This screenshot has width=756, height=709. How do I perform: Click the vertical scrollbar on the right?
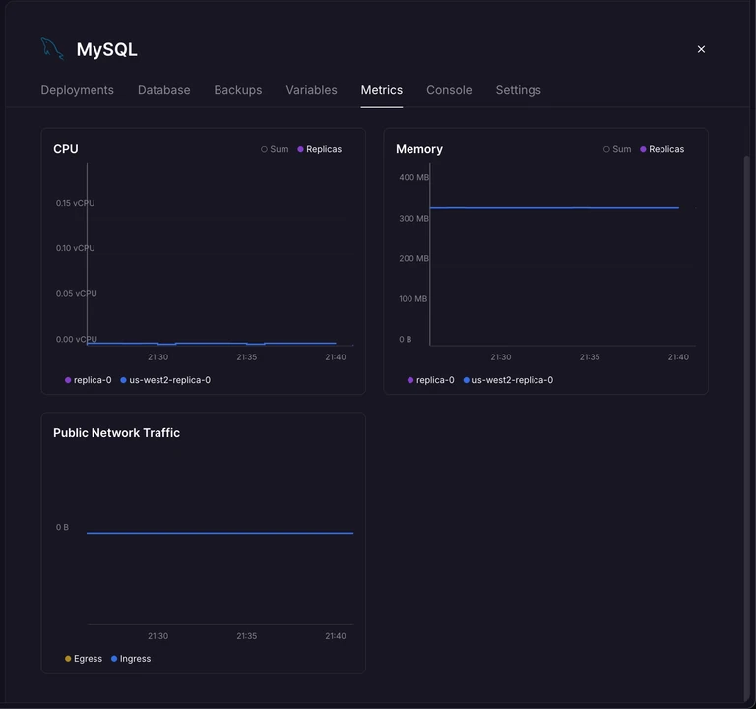coord(747,429)
